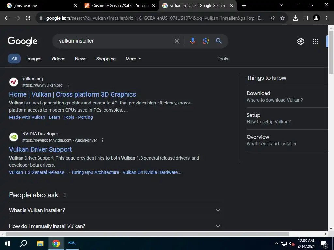Open Chrome profile avatar

[316, 18]
